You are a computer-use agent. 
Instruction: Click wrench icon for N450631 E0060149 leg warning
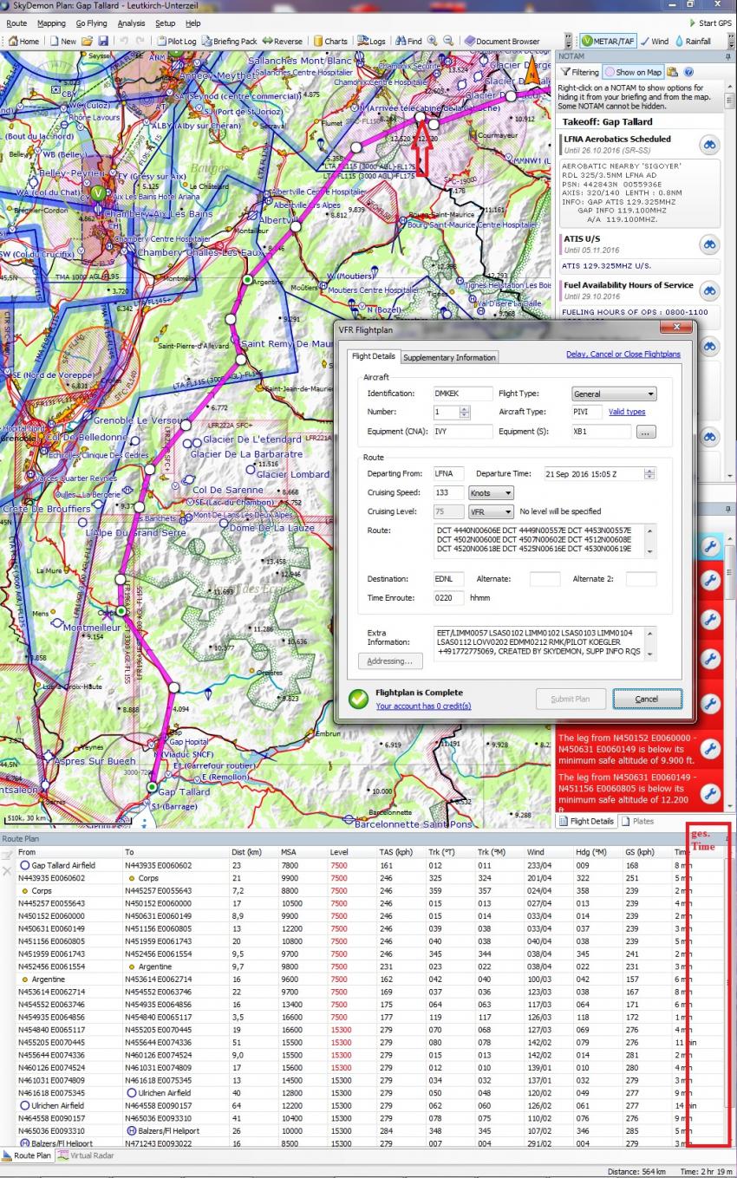[x=709, y=793]
